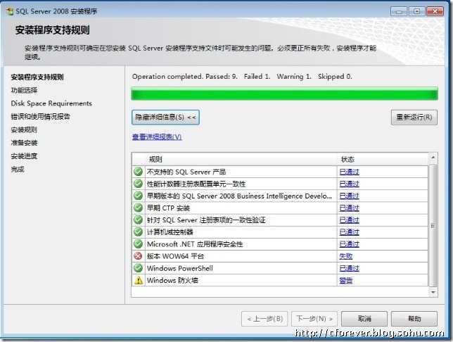453x342 pixels.
Task: Click the 取消 cancel button
Action: pyautogui.click(x=364, y=319)
